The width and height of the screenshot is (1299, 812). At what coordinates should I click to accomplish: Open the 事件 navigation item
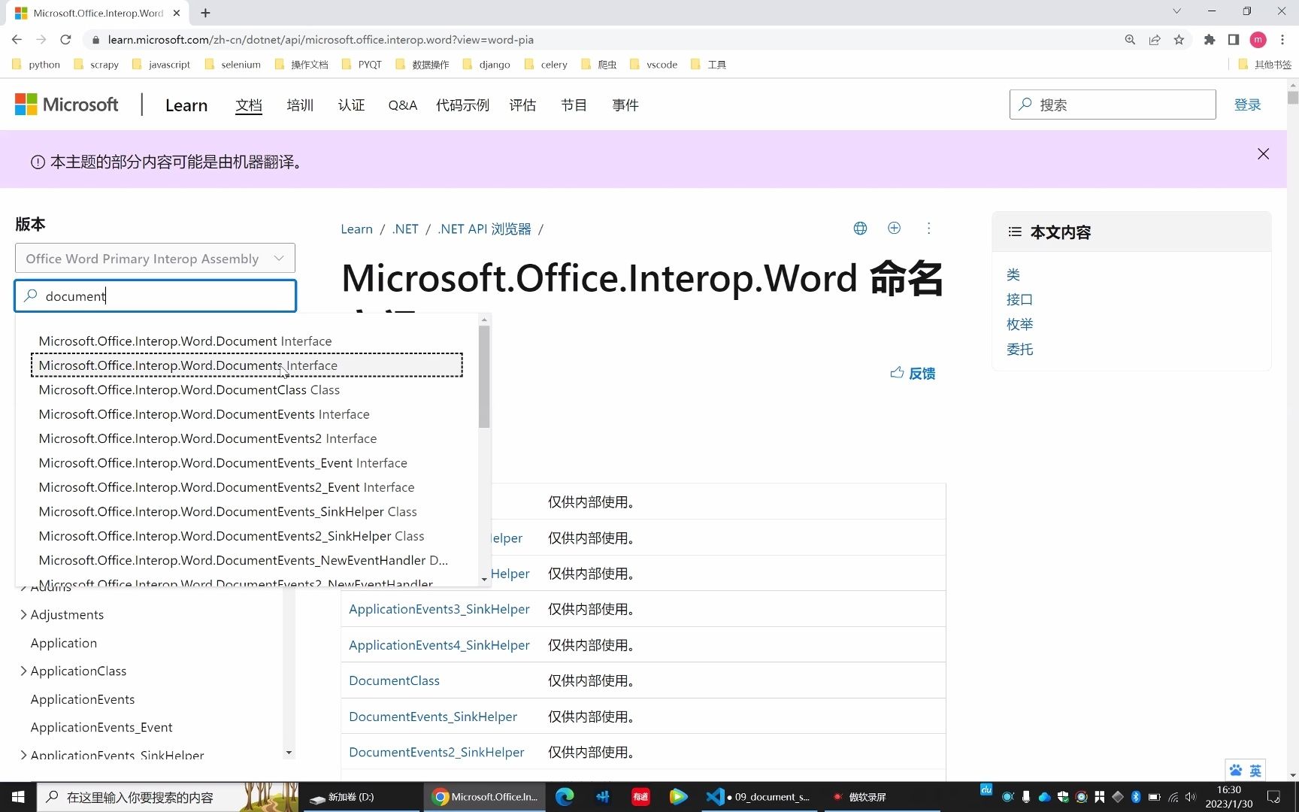625,105
